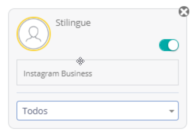Select the Instagram Business field
The image size is (194, 136).
(x=98, y=72)
